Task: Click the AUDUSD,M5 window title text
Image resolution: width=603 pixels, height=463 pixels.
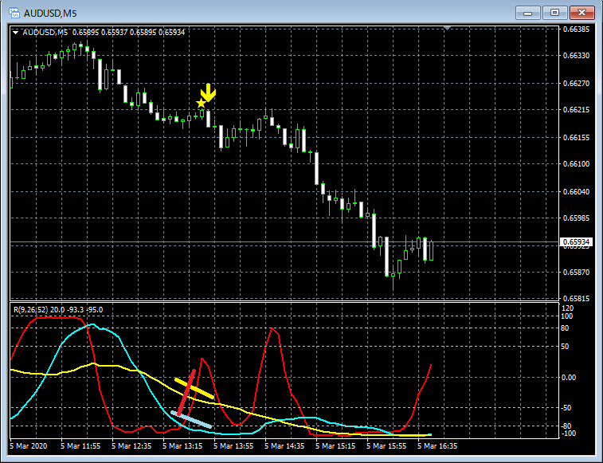Action: click(50, 14)
